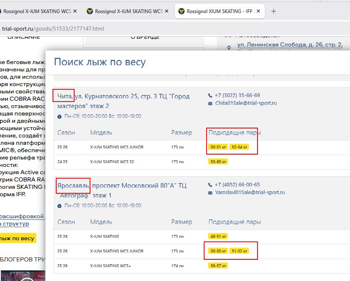Click the Размер column header in Yaroslavl table
This screenshot has width=350, height=281.
182,222
